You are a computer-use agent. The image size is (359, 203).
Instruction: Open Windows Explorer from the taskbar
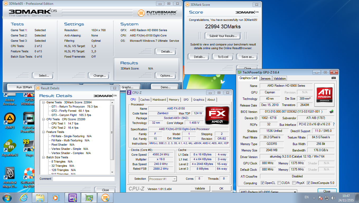(40, 197)
